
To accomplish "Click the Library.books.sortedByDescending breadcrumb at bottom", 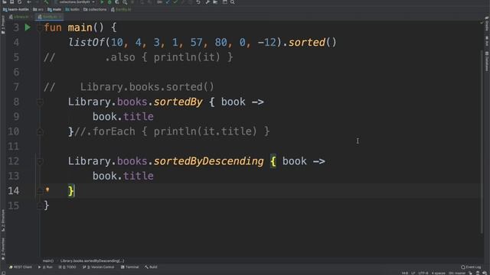I will pos(92,261).
